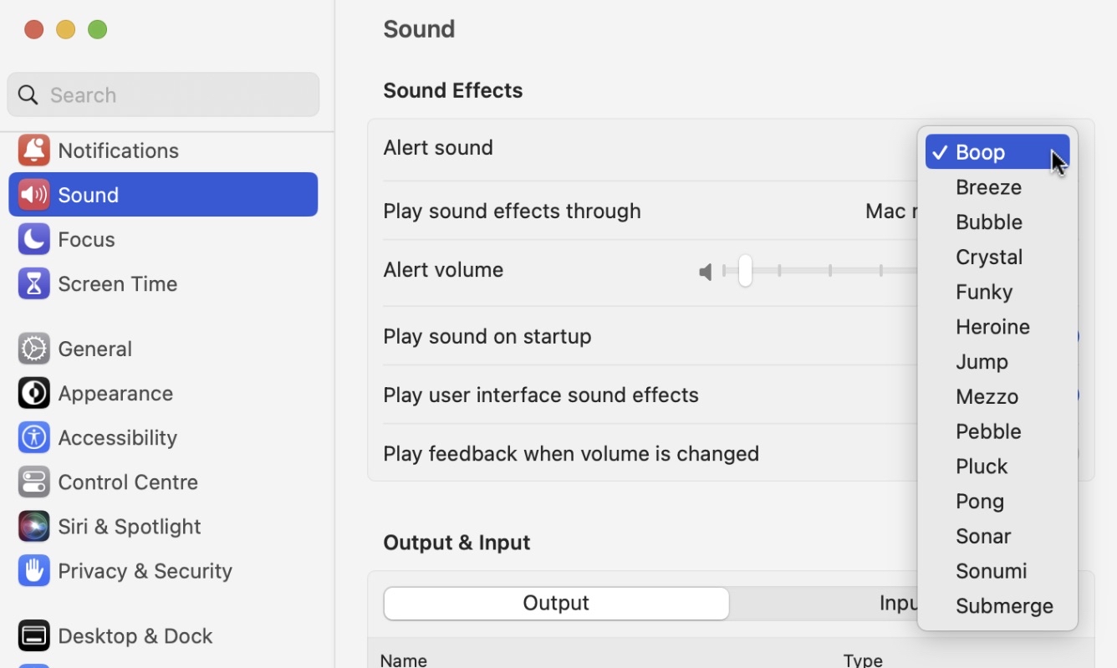Click the Sound speaker icon in sidebar
The width and height of the screenshot is (1117, 668).
click(x=33, y=195)
